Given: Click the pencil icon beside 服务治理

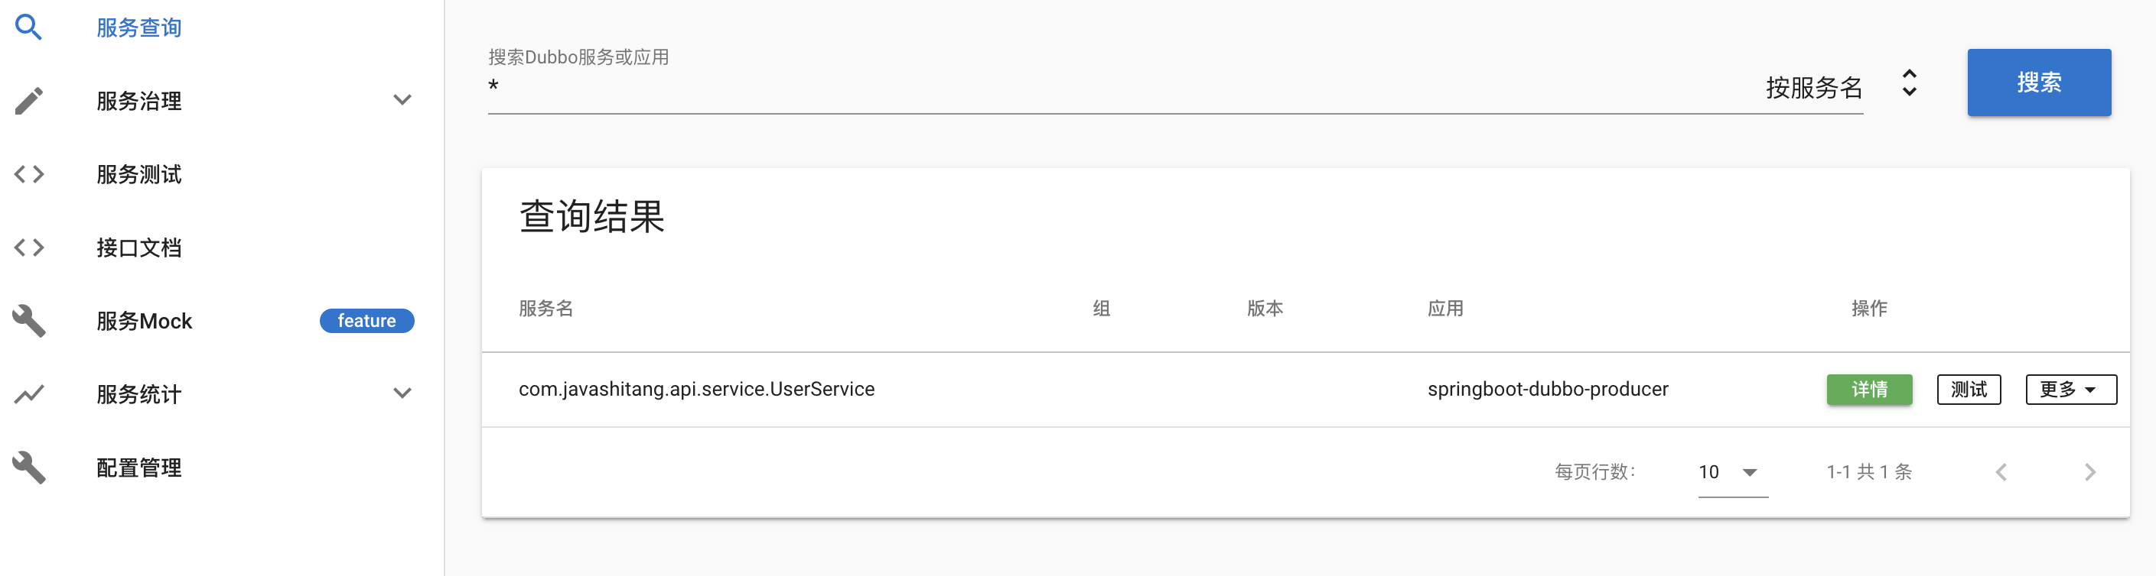Looking at the screenshot, I should tap(28, 100).
